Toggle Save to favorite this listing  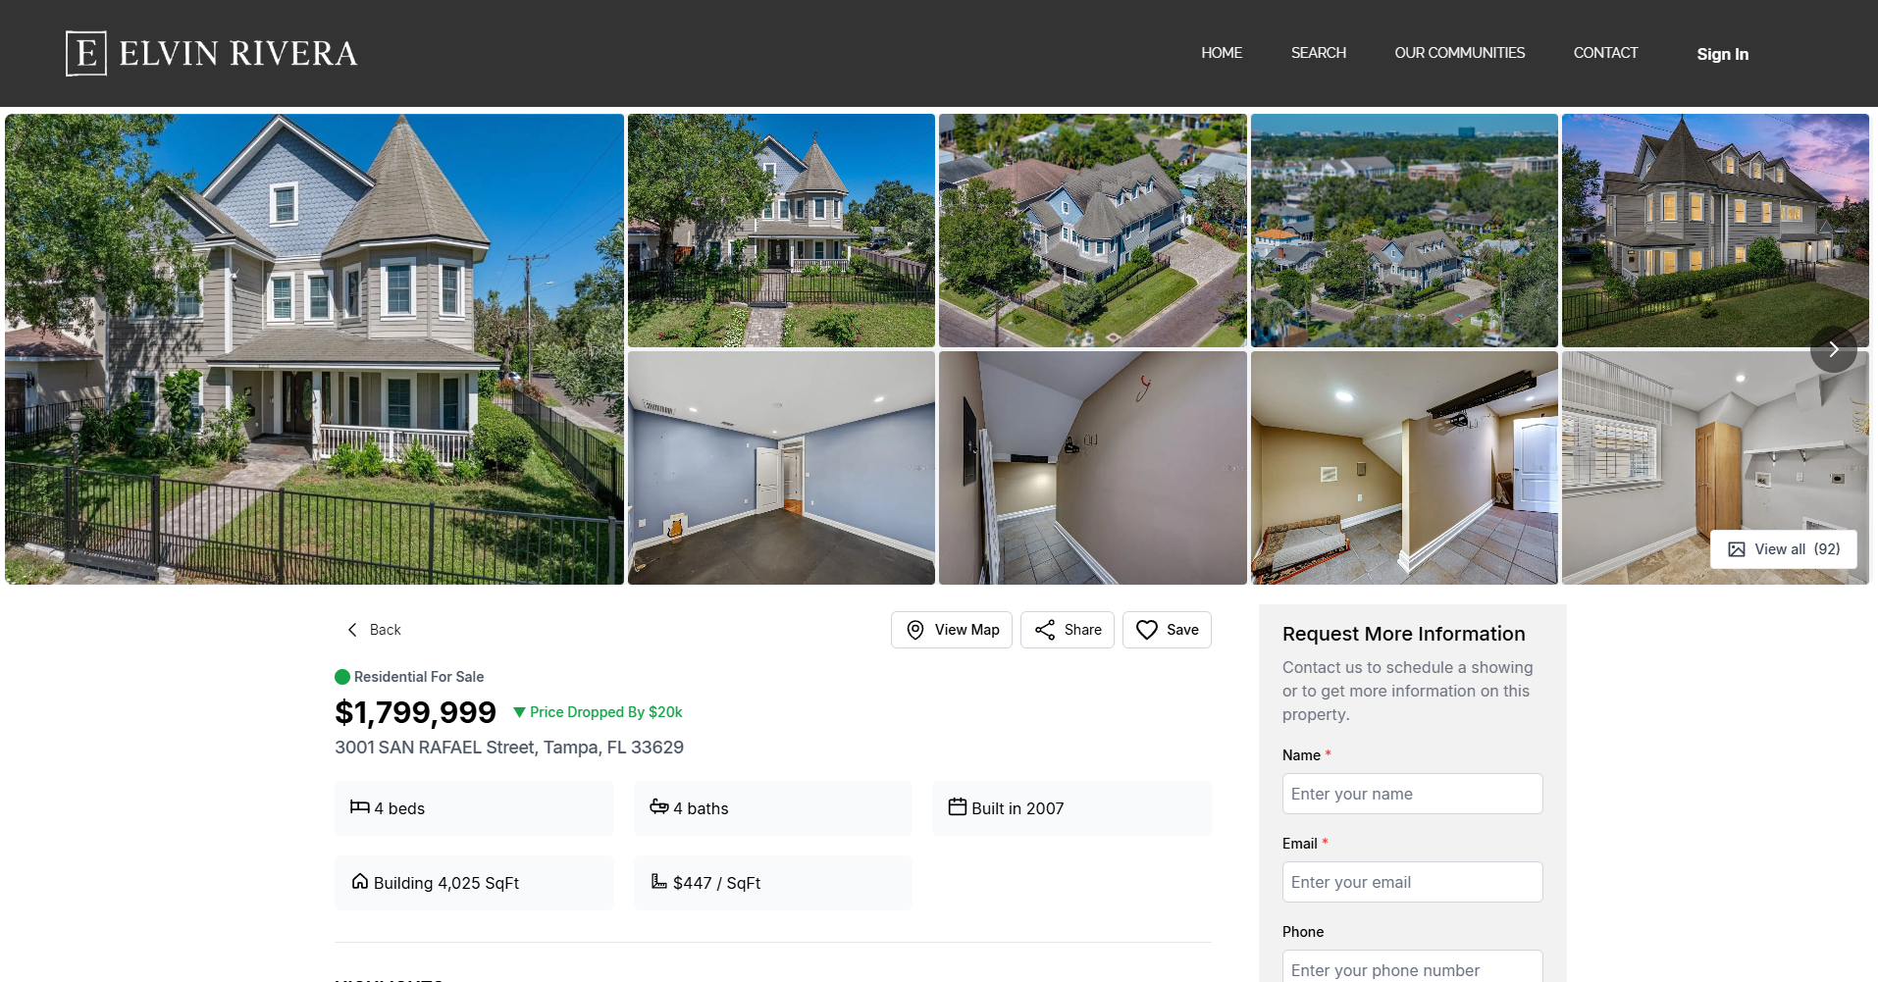1167,630
